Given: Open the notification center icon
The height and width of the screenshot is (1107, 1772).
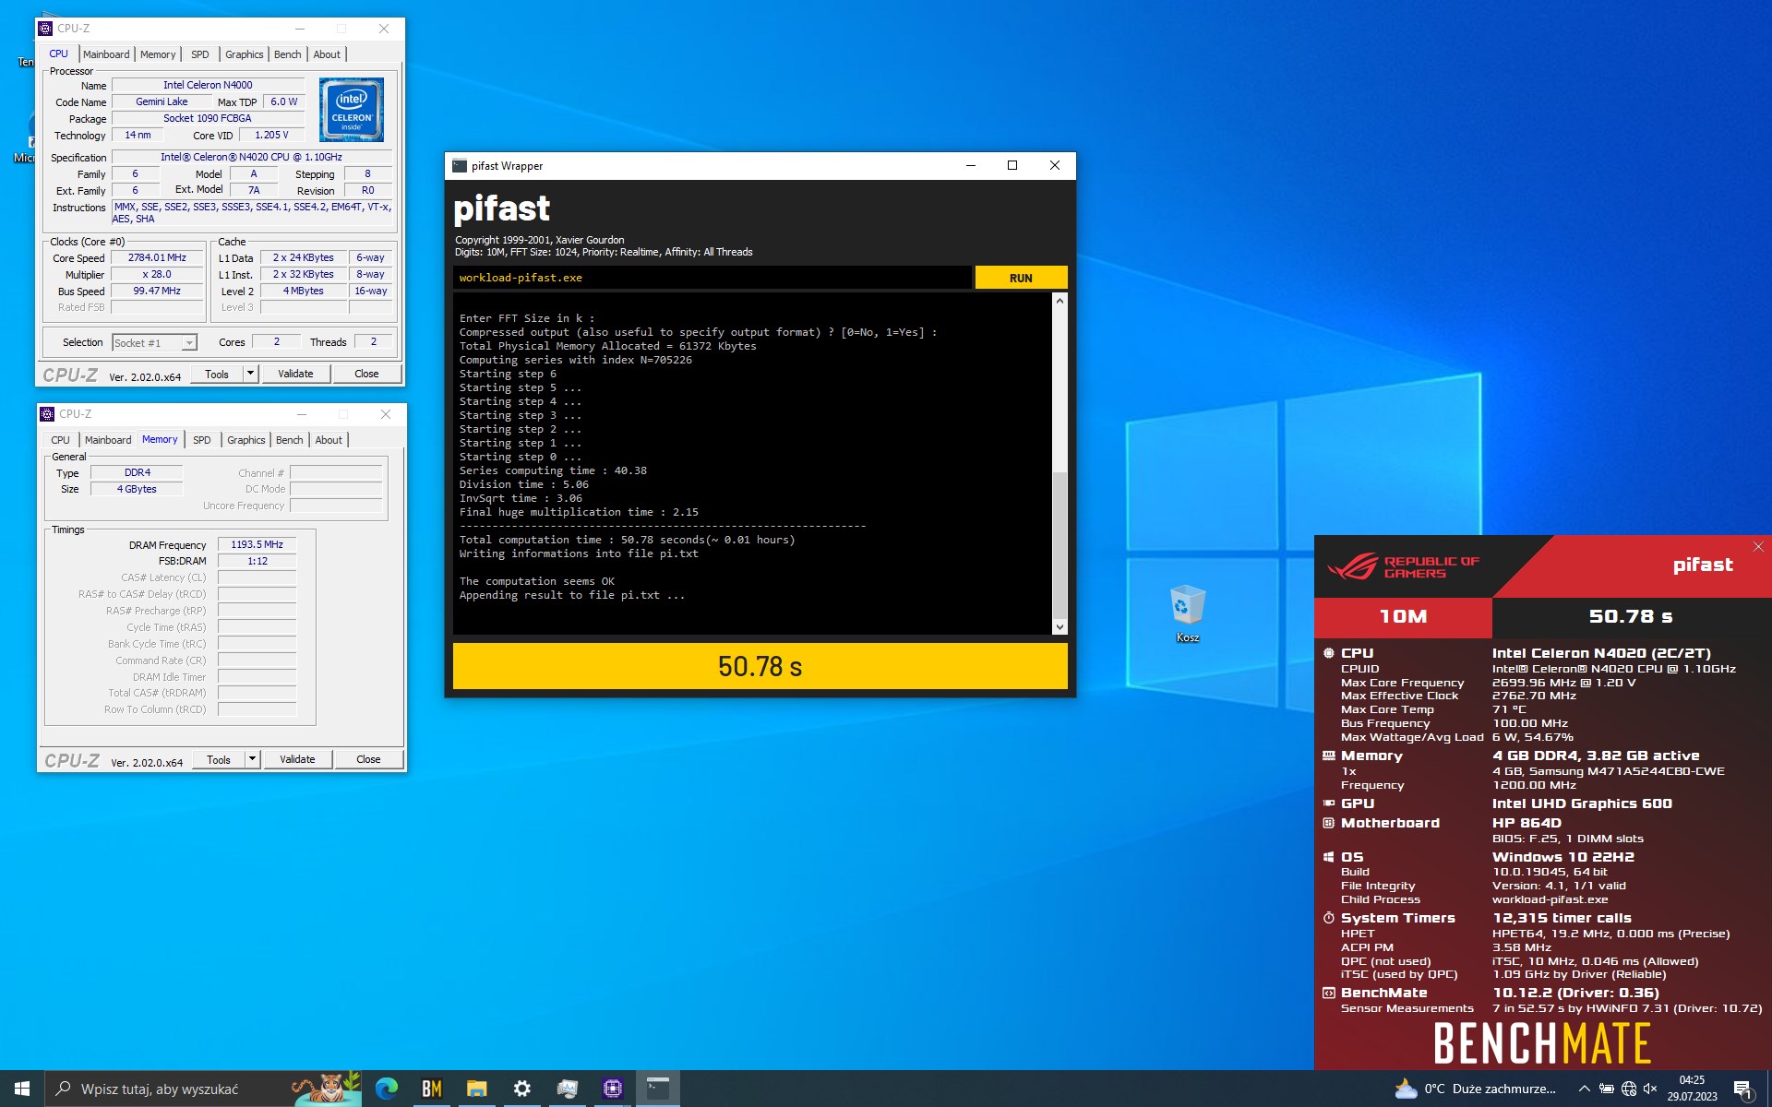Looking at the screenshot, I should coord(1742,1089).
